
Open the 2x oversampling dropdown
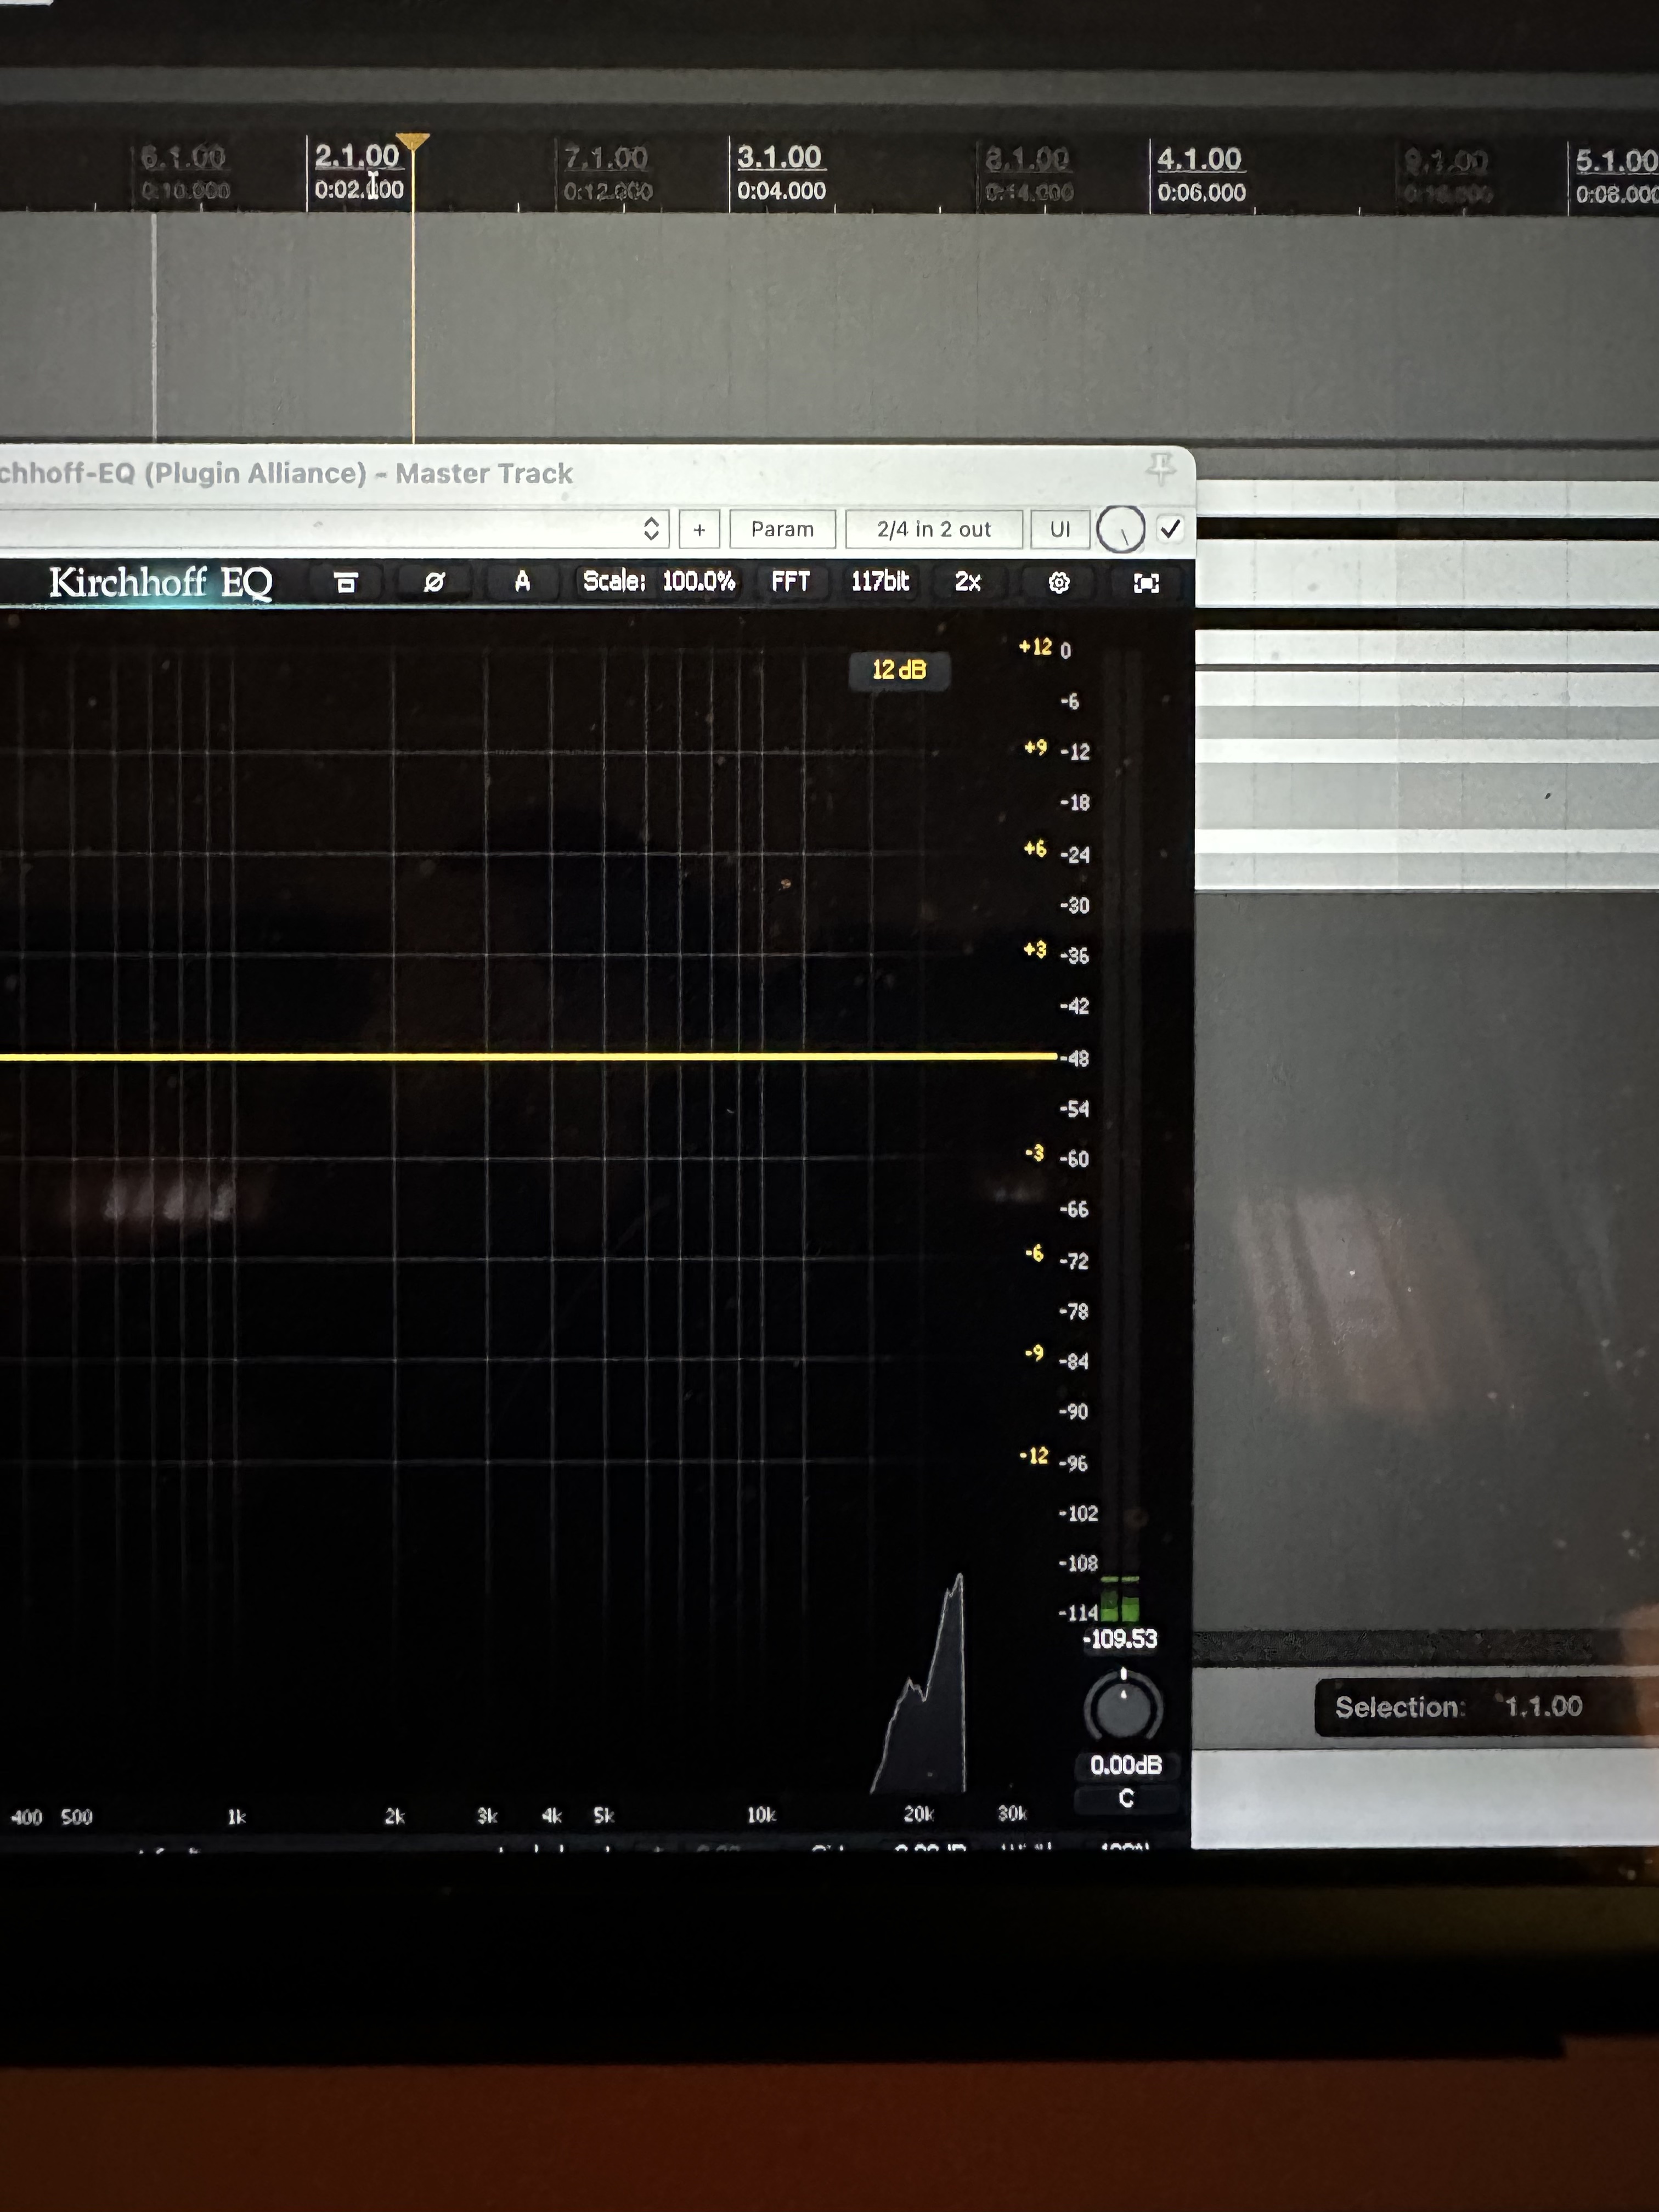click(x=967, y=582)
